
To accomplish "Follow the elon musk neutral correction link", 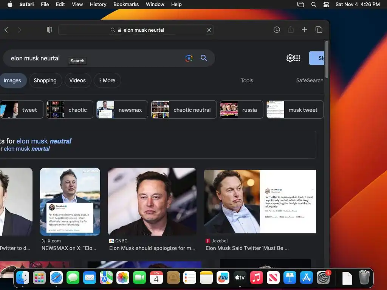I will (44, 141).
